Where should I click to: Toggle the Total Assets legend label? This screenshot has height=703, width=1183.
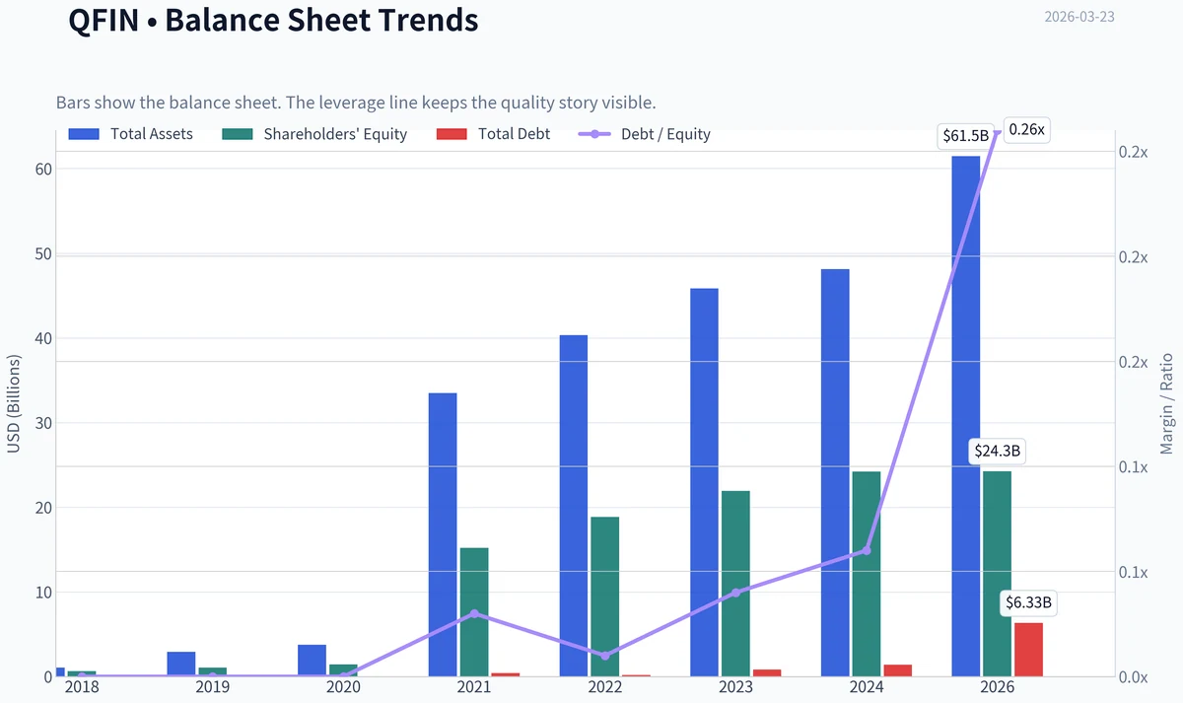tap(152, 134)
